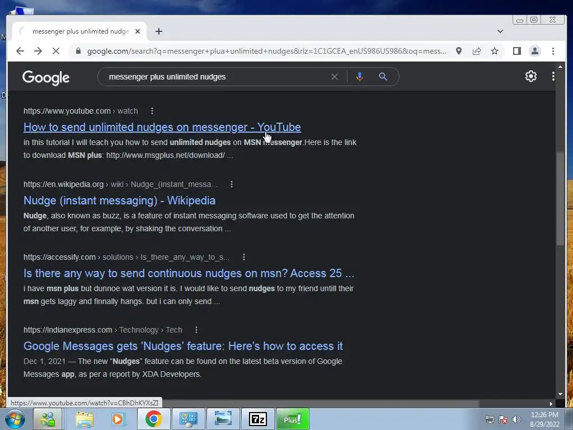This screenshot has width=573, height=430.
Task: Go back with the browser back arrow
Action: [20, 51]
